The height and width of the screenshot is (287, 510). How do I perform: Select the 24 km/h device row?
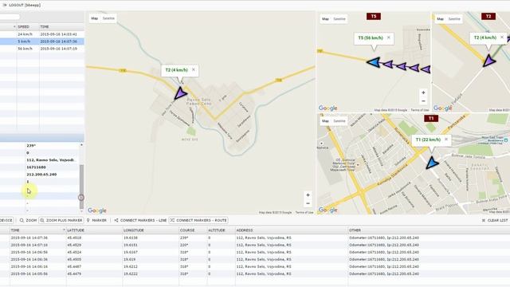42,34
